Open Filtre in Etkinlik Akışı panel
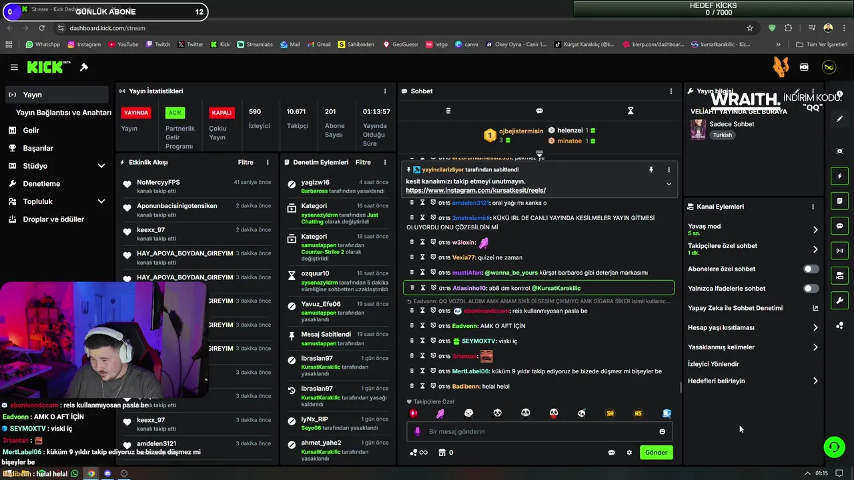 point(246,162)
